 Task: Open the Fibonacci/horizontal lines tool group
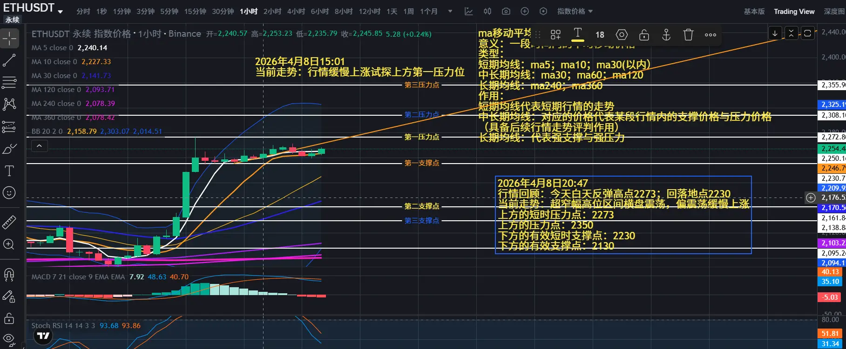(x=9, y=82)
